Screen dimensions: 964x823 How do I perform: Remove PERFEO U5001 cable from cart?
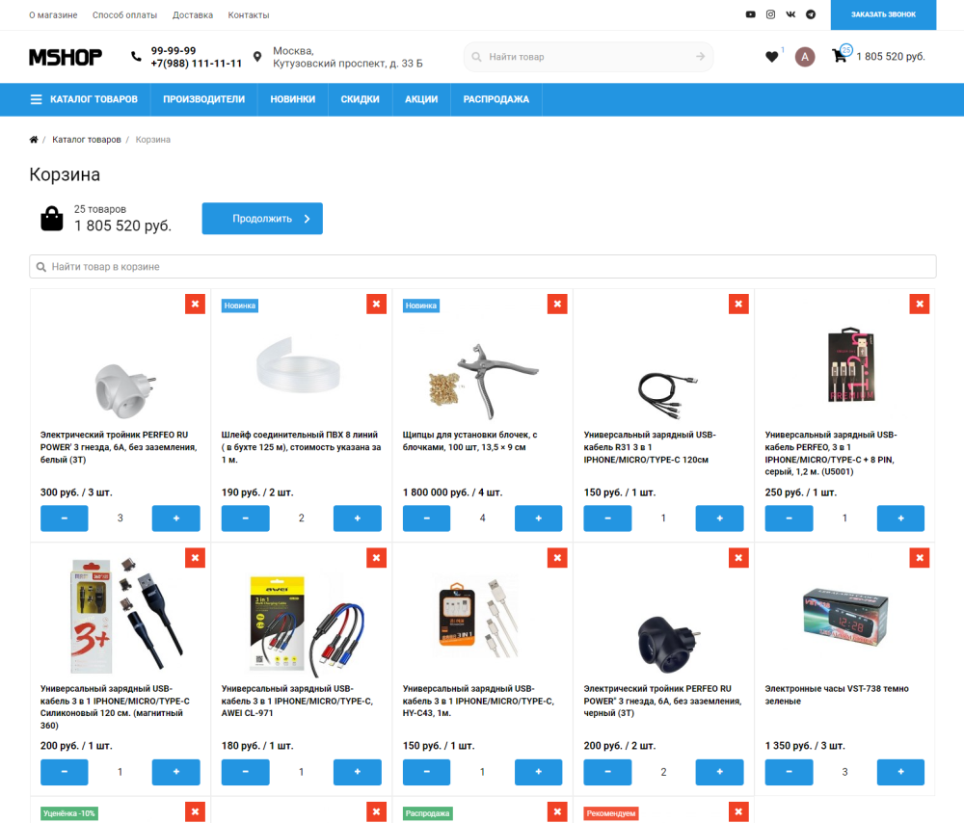919,304
